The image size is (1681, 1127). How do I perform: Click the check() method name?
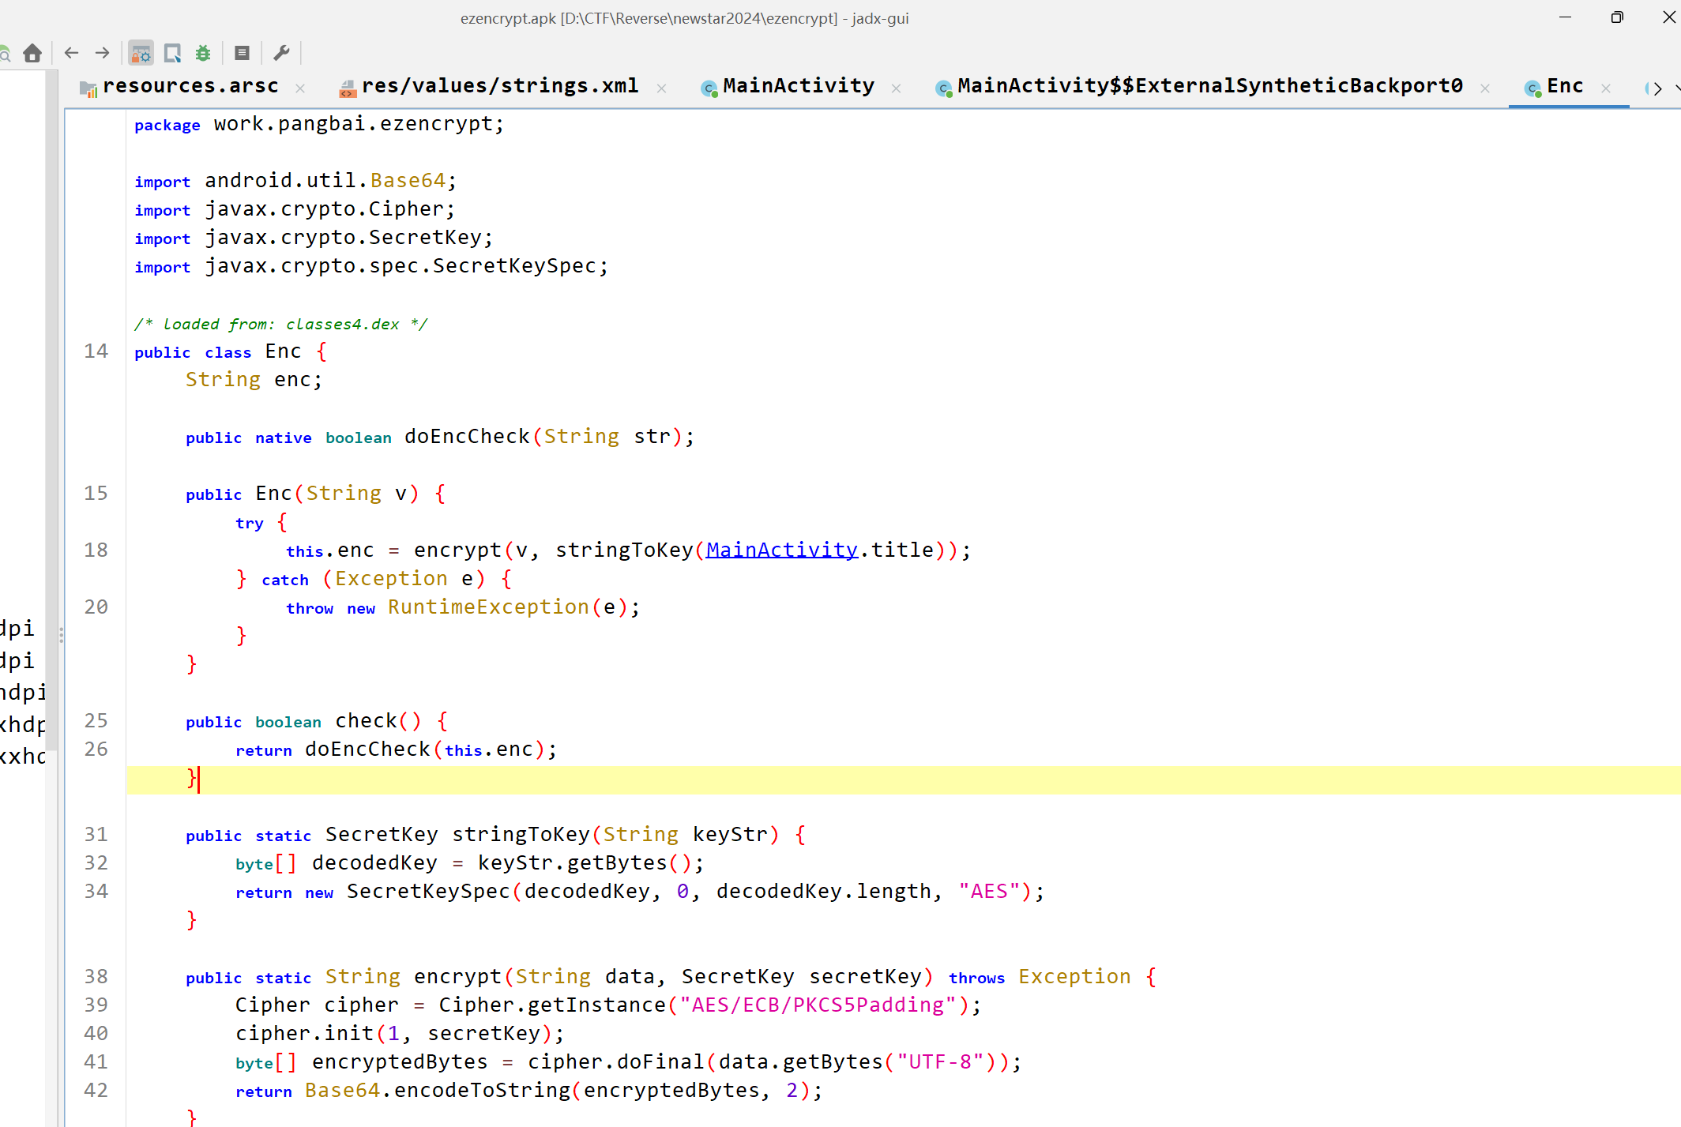pyautogui.click(x=366, y=720)
